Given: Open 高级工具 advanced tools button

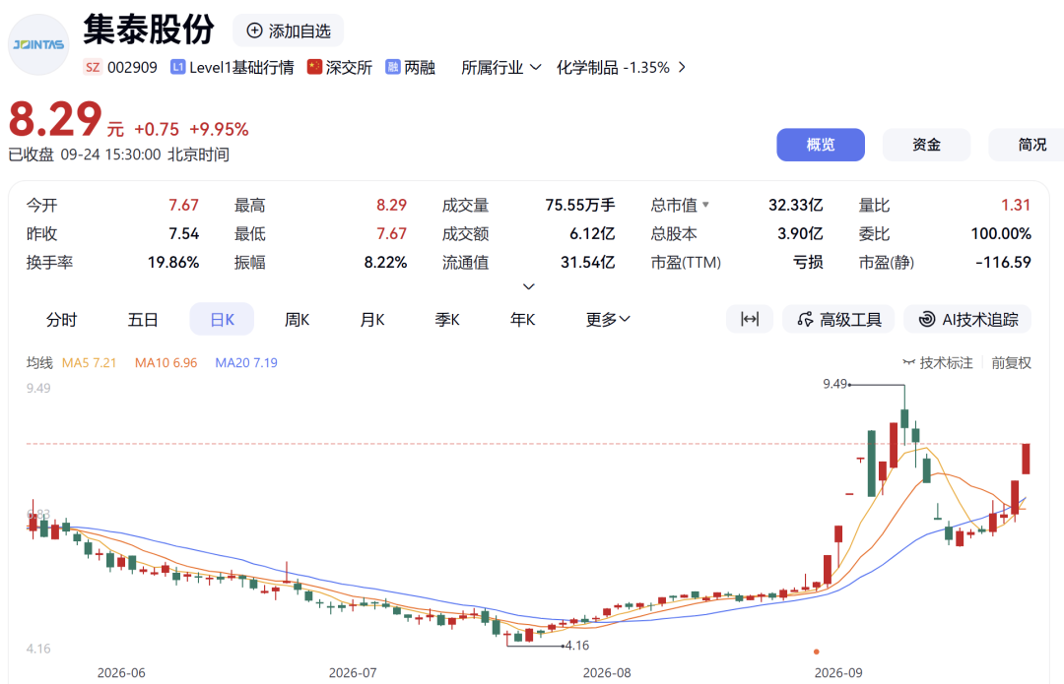Looking at the screenshot, I should pos(838,319).
